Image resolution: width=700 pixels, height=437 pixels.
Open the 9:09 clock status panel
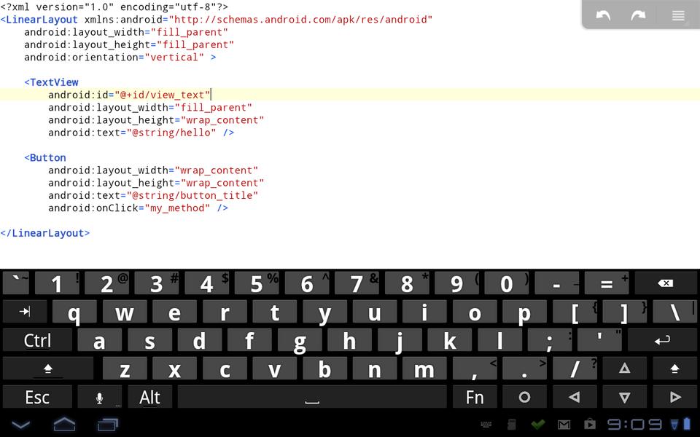(x=634, y=424)
